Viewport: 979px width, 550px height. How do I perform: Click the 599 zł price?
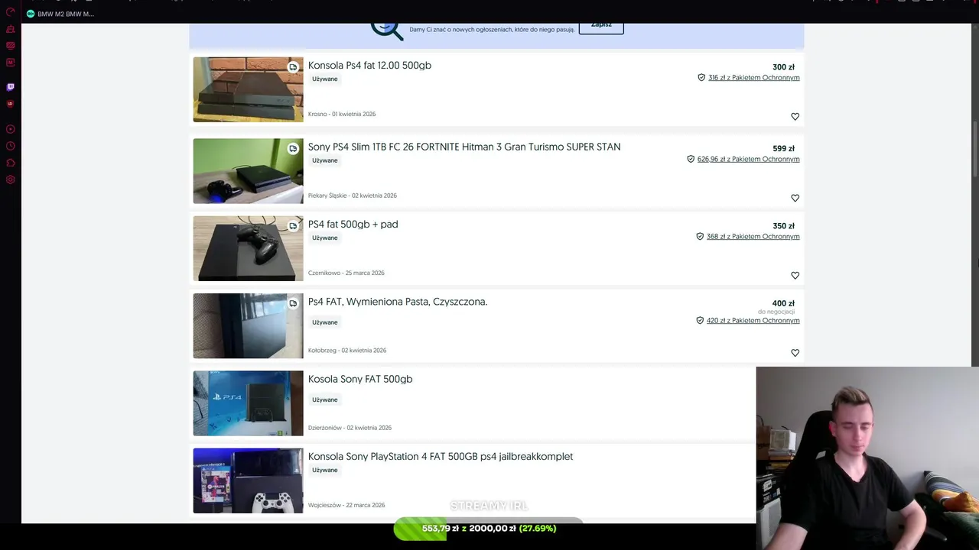point(783,149)
